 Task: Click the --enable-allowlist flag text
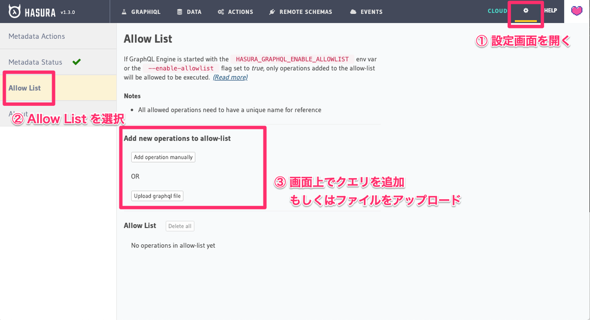click(x=181, y=68)
